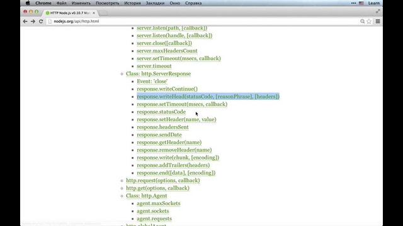This screenshot has height=226, width=403.
Task: Click the three-dots icon in menu bar
Action: click(x=354, y=3)
